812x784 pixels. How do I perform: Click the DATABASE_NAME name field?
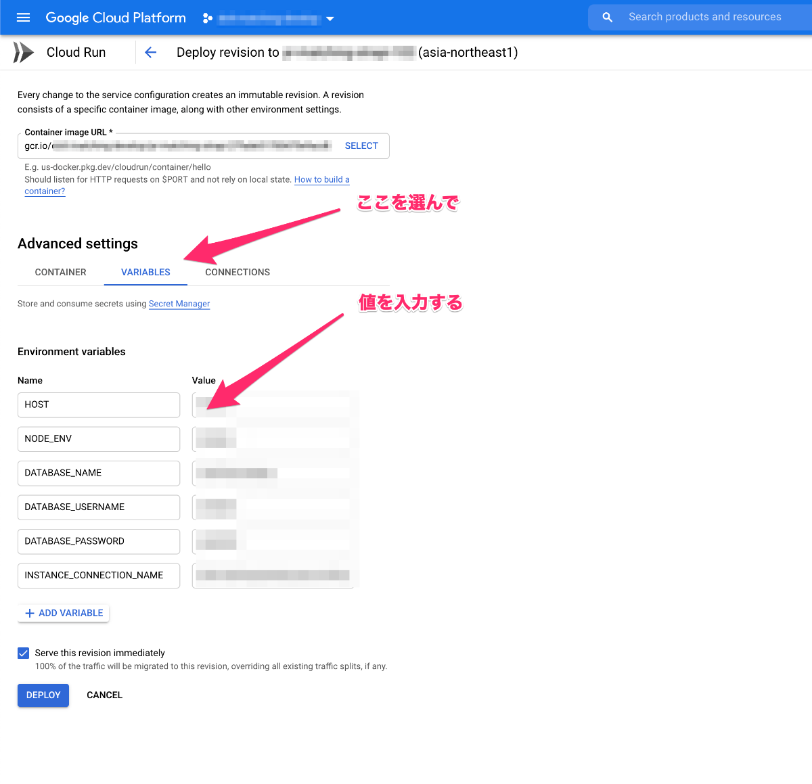tap(99, 474)
